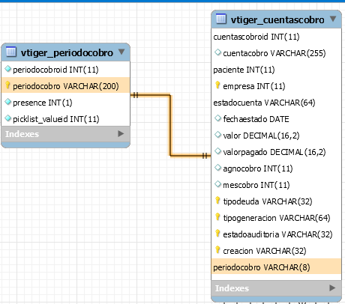Click the vtiger_cuentascobro table title

pyautogui.click(x=277, y=19)
